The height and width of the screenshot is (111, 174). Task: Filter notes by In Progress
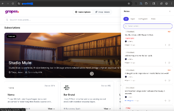pyautogui.click(x=143, y=19)
